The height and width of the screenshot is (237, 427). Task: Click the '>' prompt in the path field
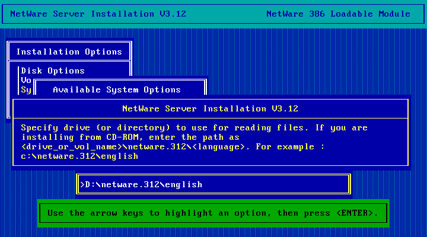point(82,184)
